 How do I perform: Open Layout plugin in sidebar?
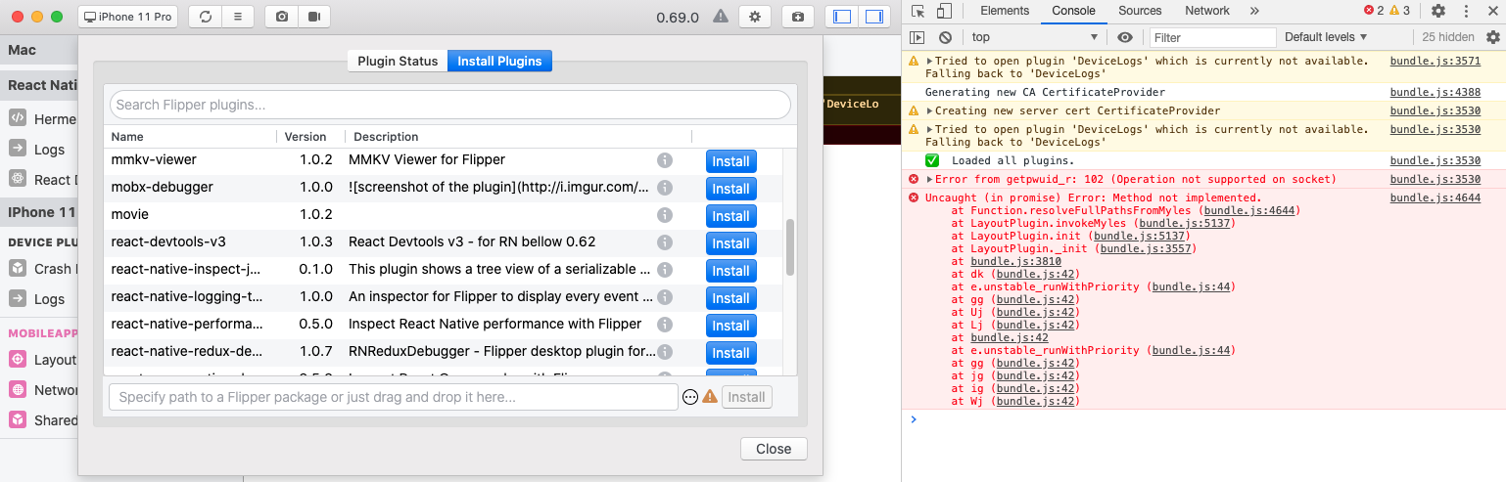tap(42, 360)
